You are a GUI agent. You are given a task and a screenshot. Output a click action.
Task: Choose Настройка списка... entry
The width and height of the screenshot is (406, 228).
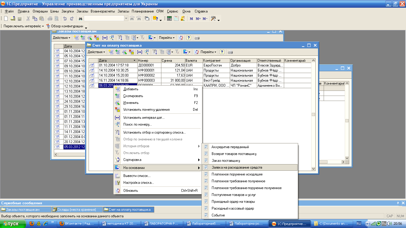[x=158, y=183]
